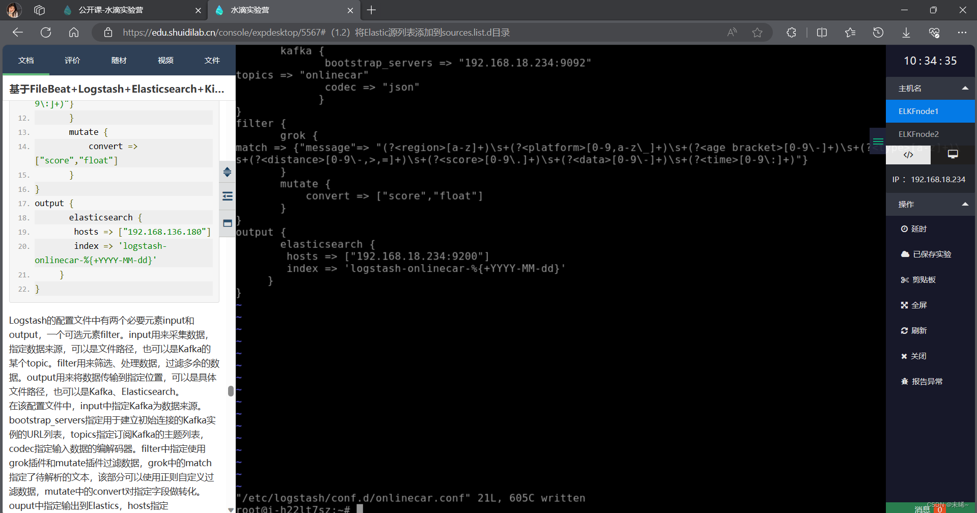
Task: Click 刷新 to refresh the desktop
Action: click(914, 331)
